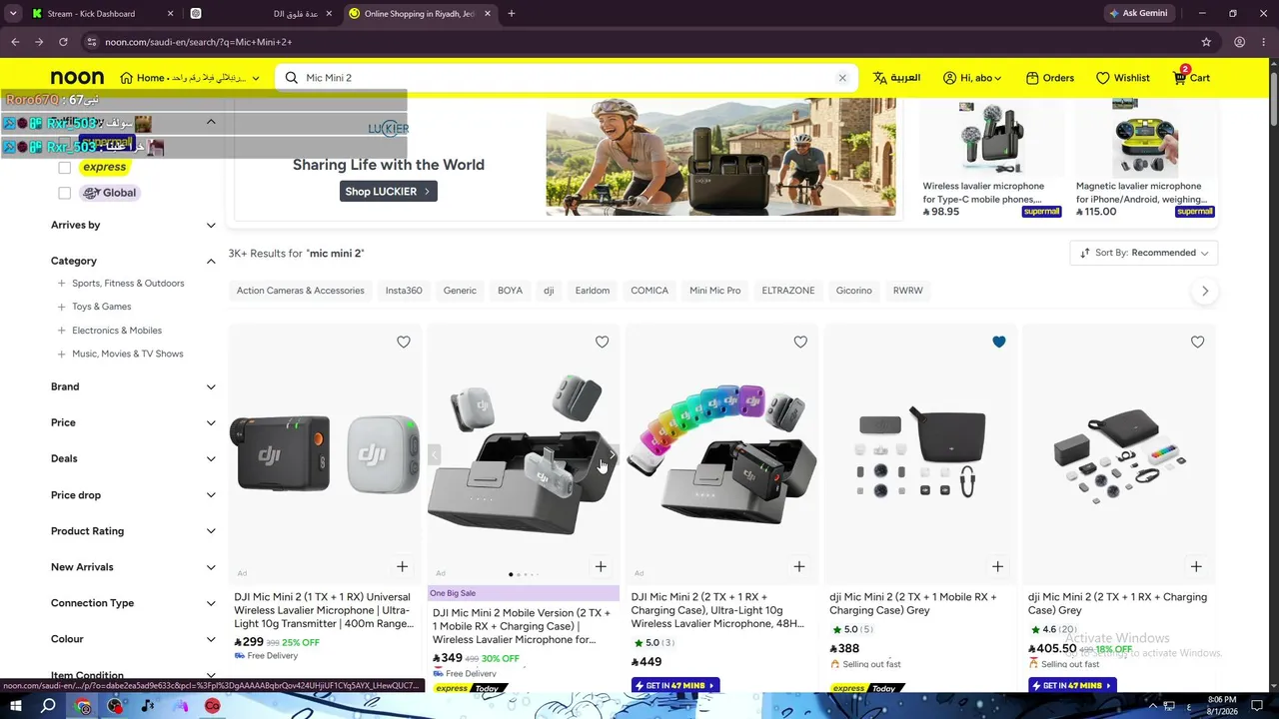This screenshot has width=1279, height=719.
Task: Select the COMICA brand chip
Action: (649, 291)
